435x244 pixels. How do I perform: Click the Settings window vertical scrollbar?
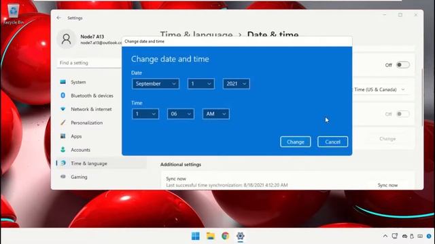(422, 97)
